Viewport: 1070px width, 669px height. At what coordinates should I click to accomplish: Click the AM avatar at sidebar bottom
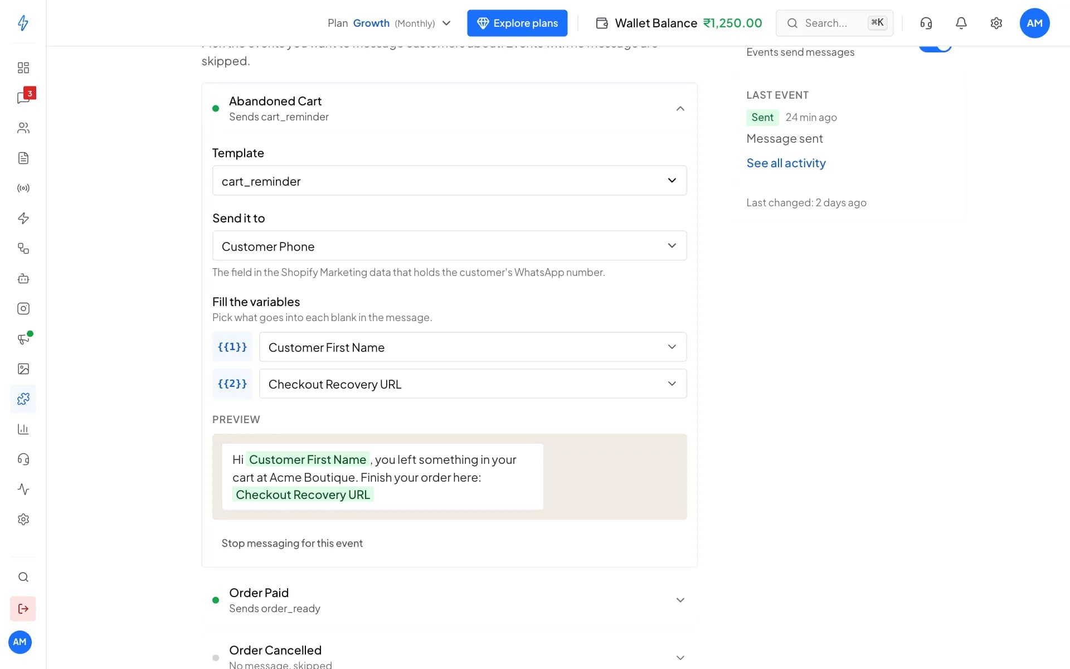(20, 642)
